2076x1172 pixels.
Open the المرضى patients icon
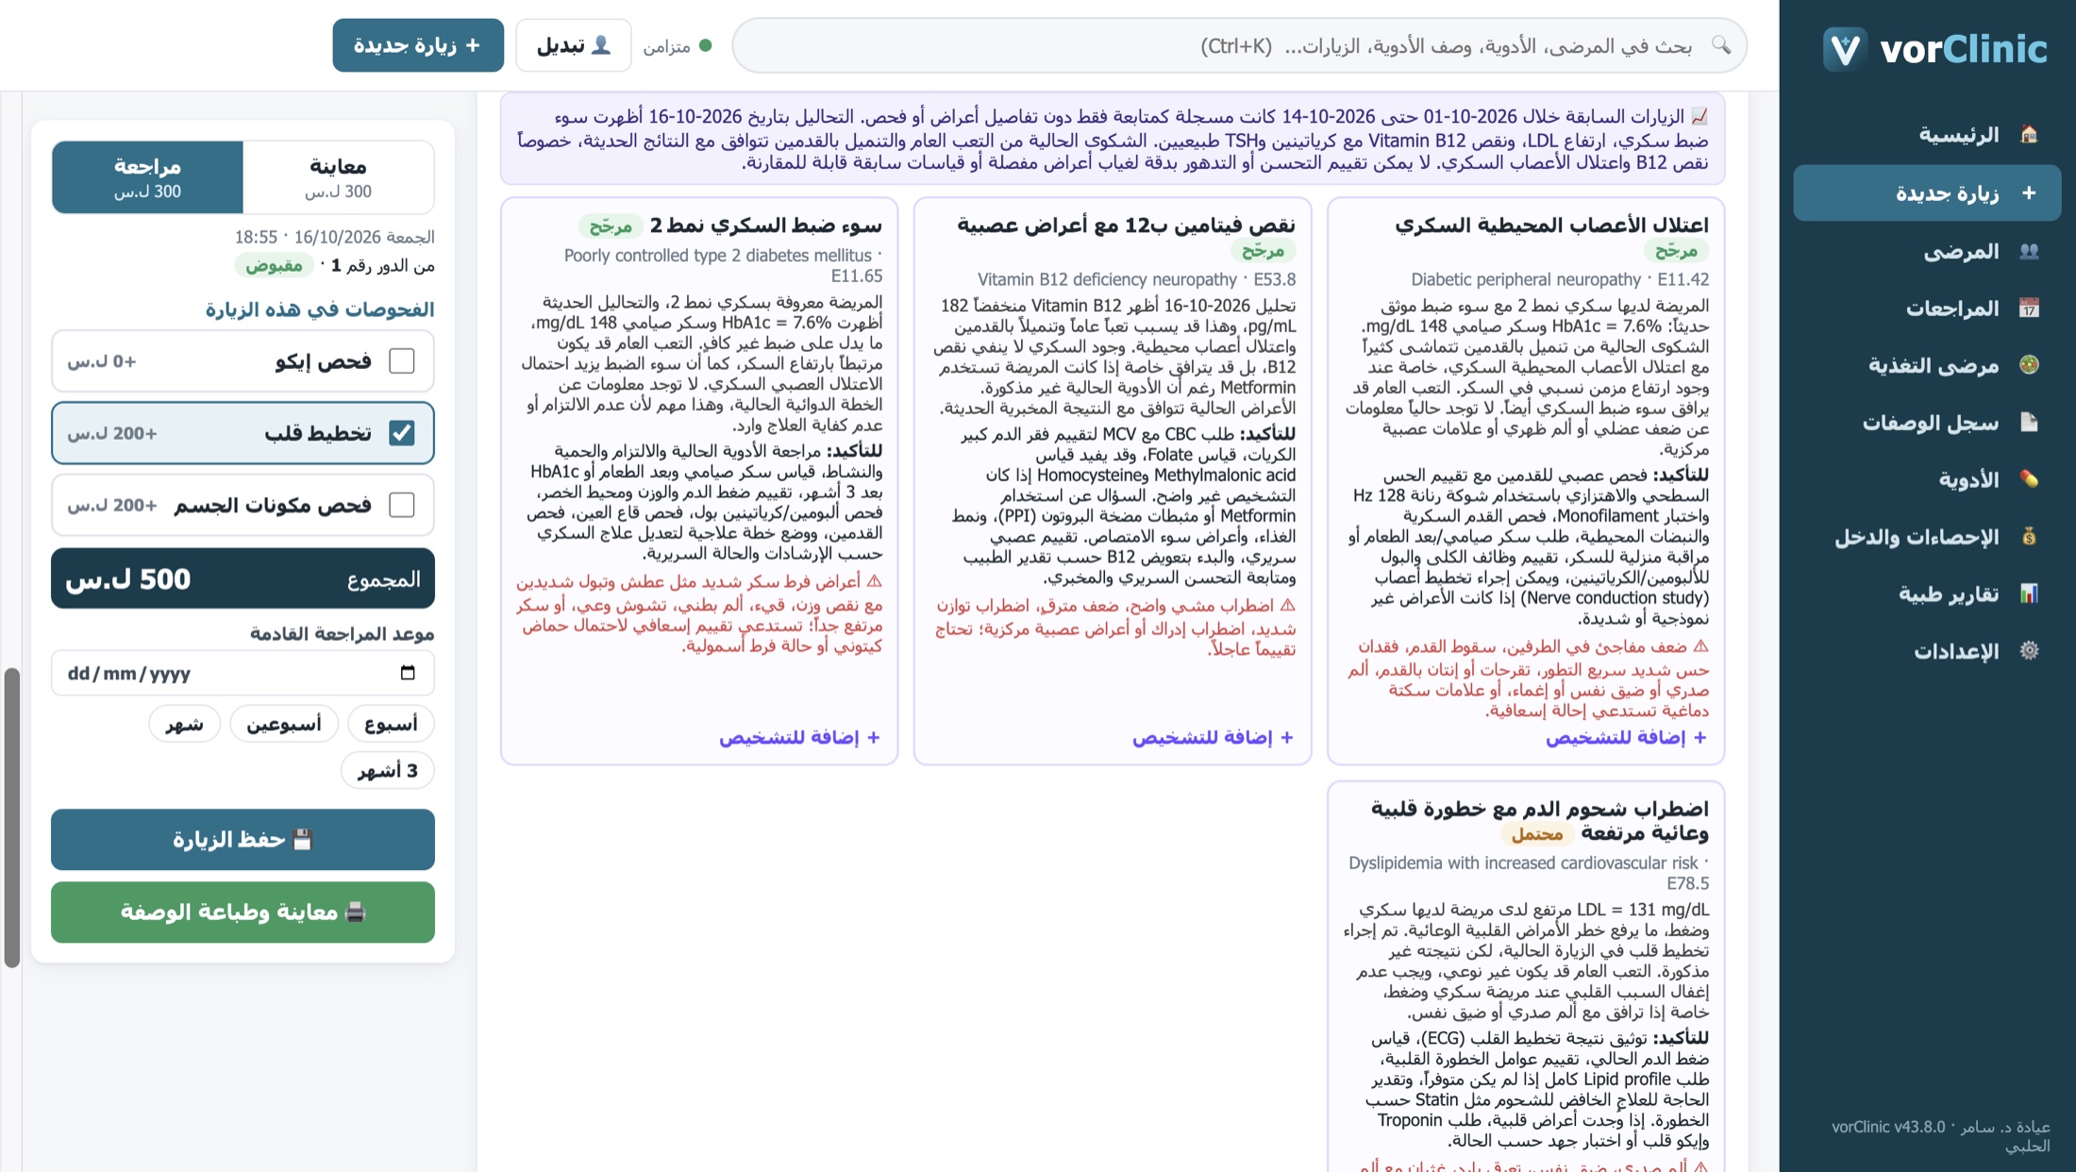coord(2029,251)
